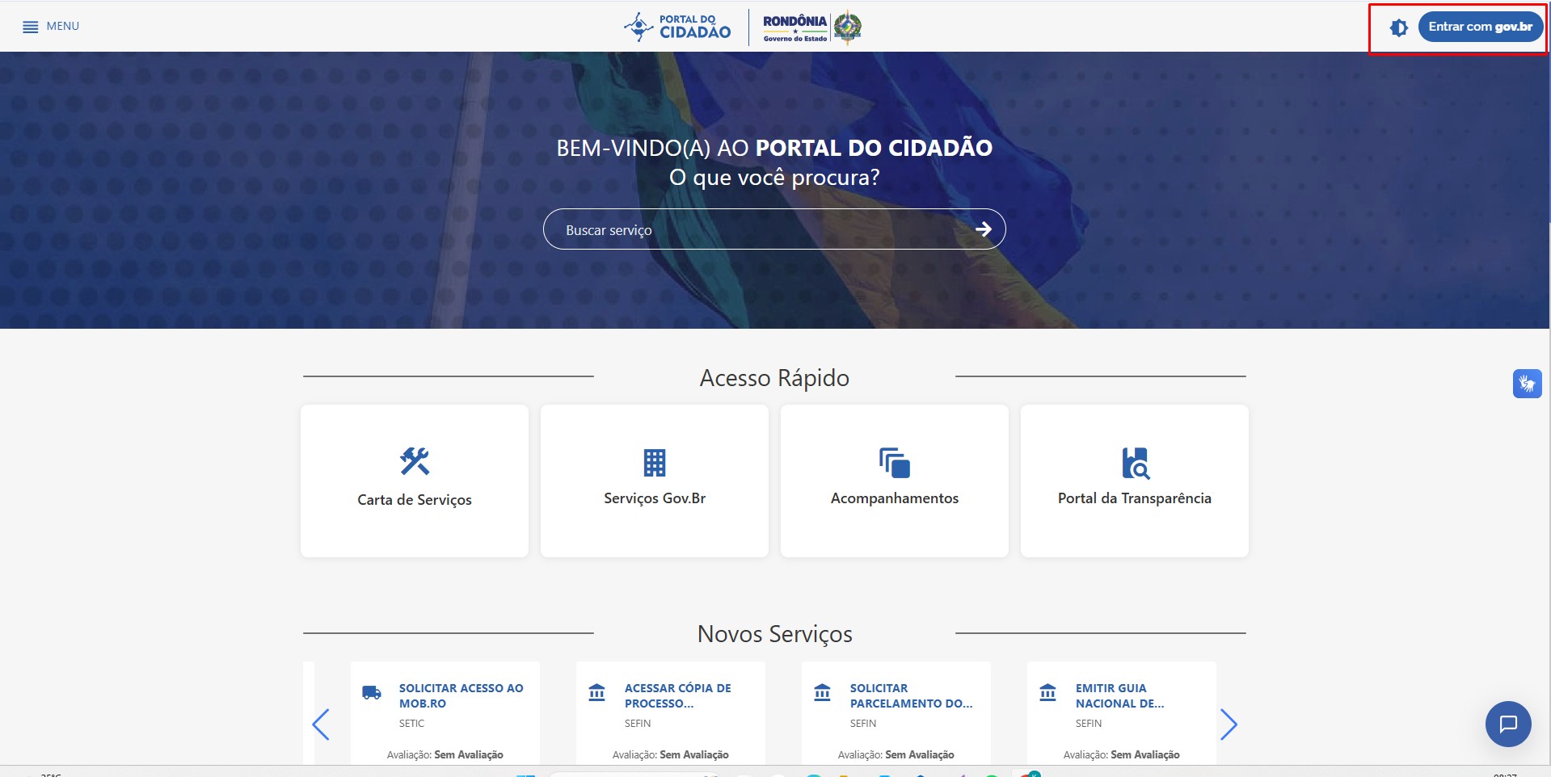Show next services with right chevron

[1229, 724]
